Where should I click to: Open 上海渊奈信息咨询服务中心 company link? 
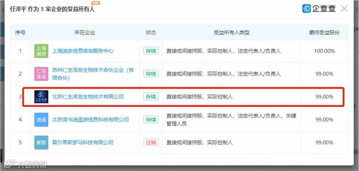(83, 51)
